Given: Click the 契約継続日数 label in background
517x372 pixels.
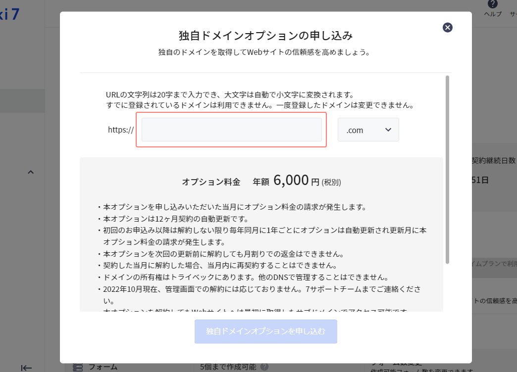Looking at the screenshot, I should click(494, 160).
